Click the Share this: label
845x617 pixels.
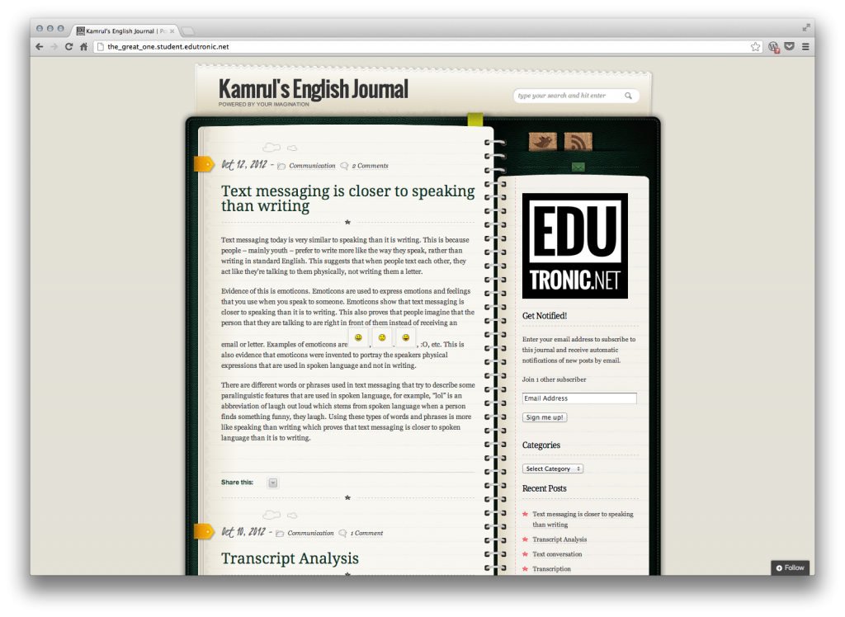[237, 483]
